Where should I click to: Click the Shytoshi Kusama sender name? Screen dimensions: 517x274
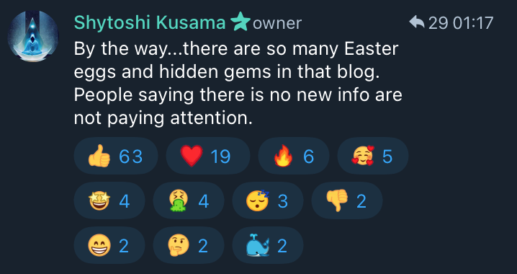[x=150, y=23]
